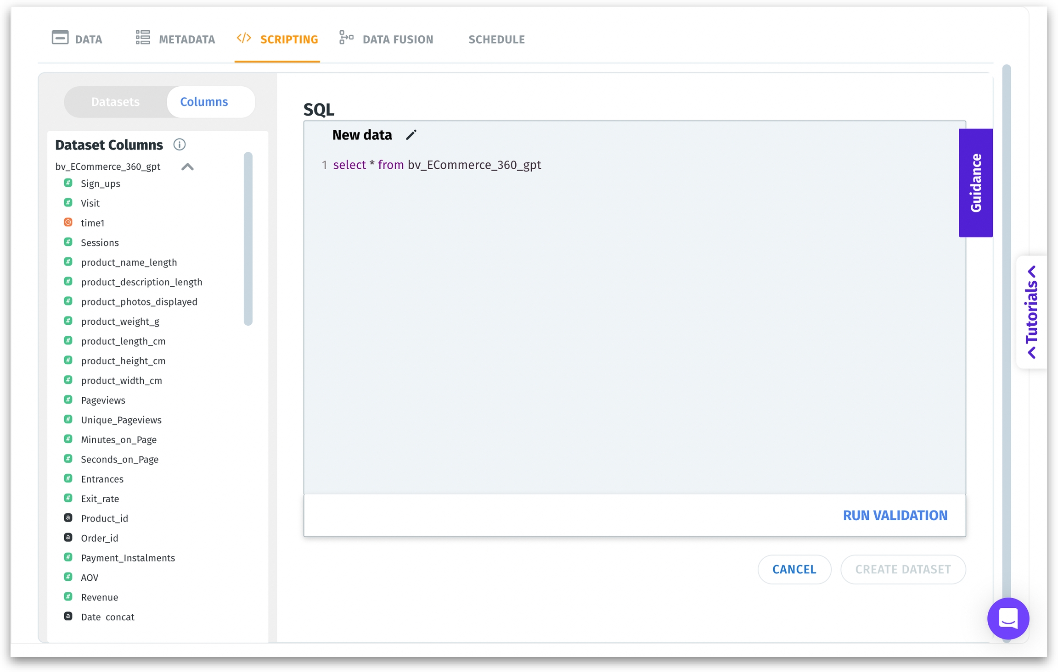Go to the Schedule tab
The width and height of the screenshot is (1058, 672).
click(x=496, y=39)
